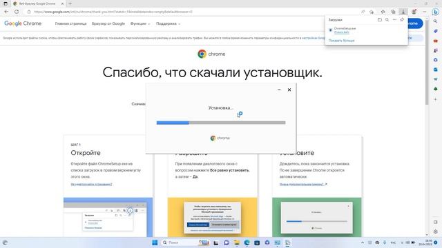Click the installer progress bar

click(x=221, y=123)
